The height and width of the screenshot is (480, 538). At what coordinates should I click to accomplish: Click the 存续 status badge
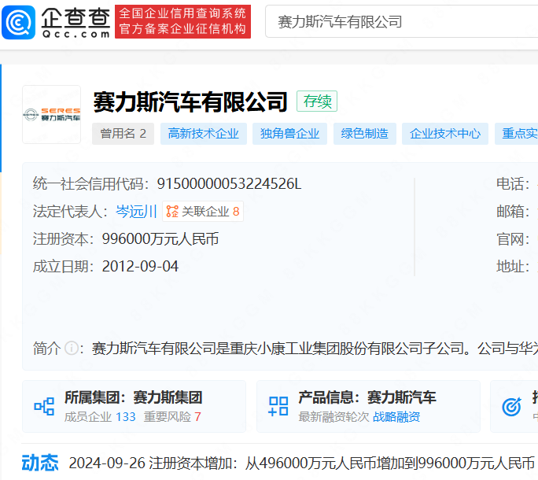[x=317, y=102]
